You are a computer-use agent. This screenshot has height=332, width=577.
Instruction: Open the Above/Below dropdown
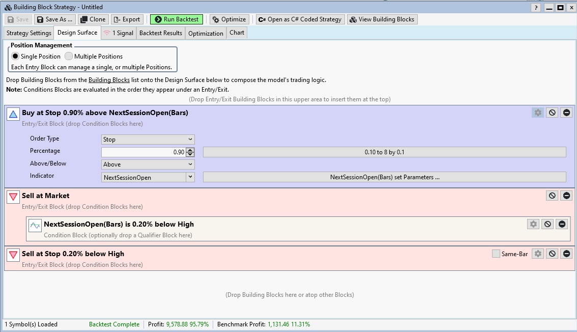(x=148, y=164)
